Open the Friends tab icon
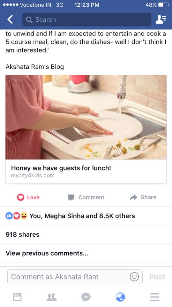 click(x=52, y=297)
